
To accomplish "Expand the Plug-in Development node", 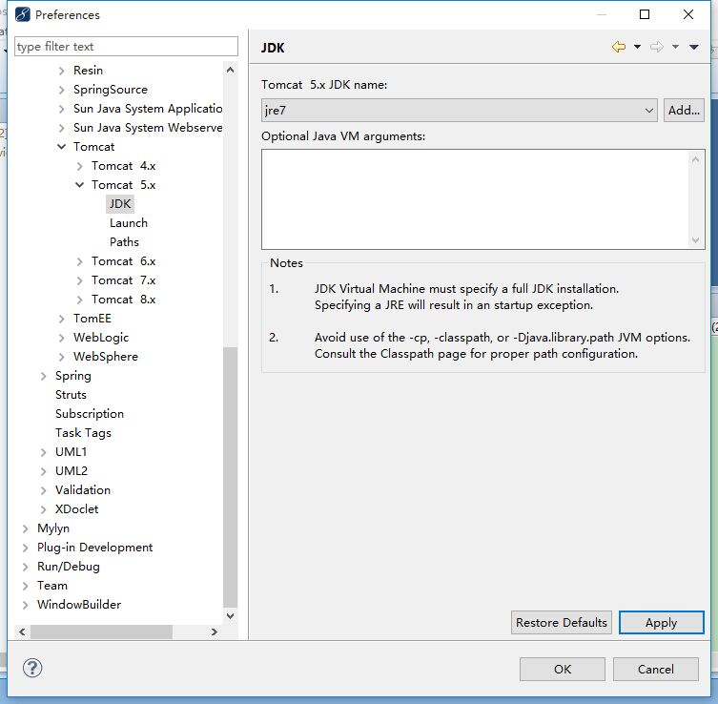I will pos(26,548).
